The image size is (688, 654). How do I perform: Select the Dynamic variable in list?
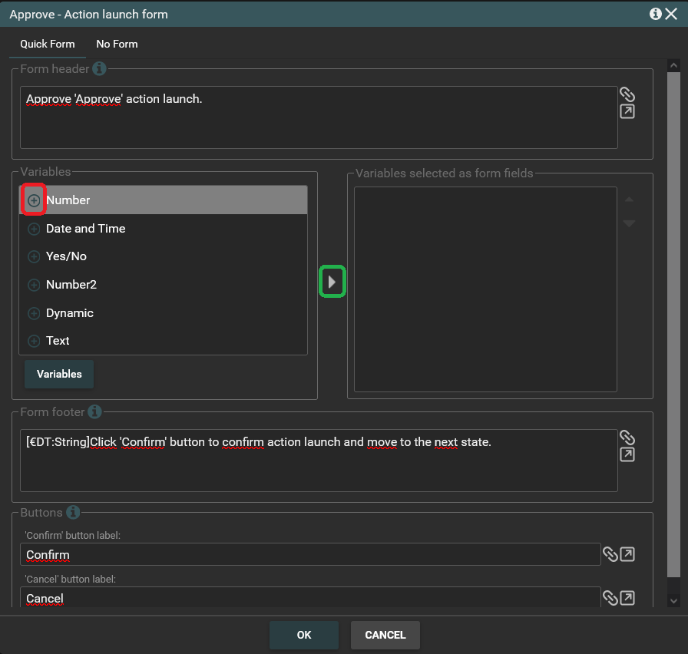click(x=70, y=313)
